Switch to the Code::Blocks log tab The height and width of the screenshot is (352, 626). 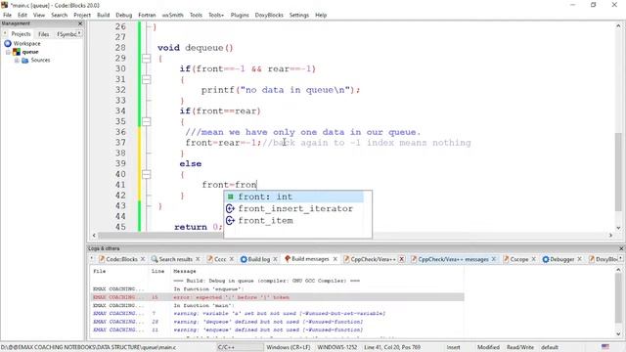coord(117,259)
